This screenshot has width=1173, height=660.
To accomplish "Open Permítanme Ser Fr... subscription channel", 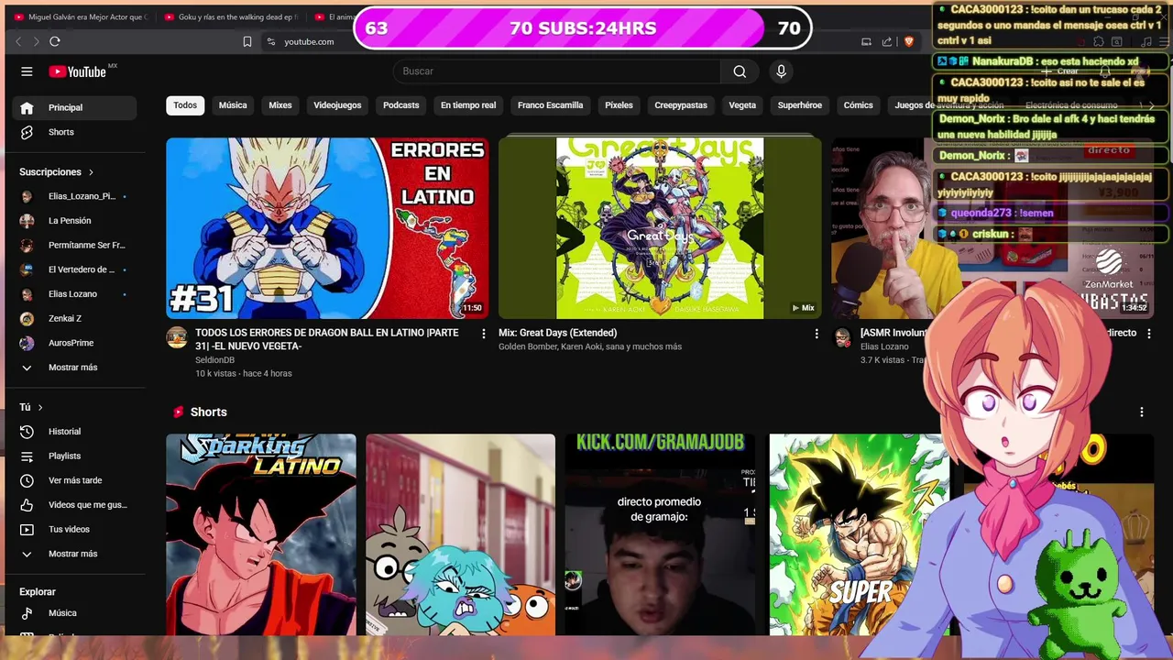I will click(74, 246).
